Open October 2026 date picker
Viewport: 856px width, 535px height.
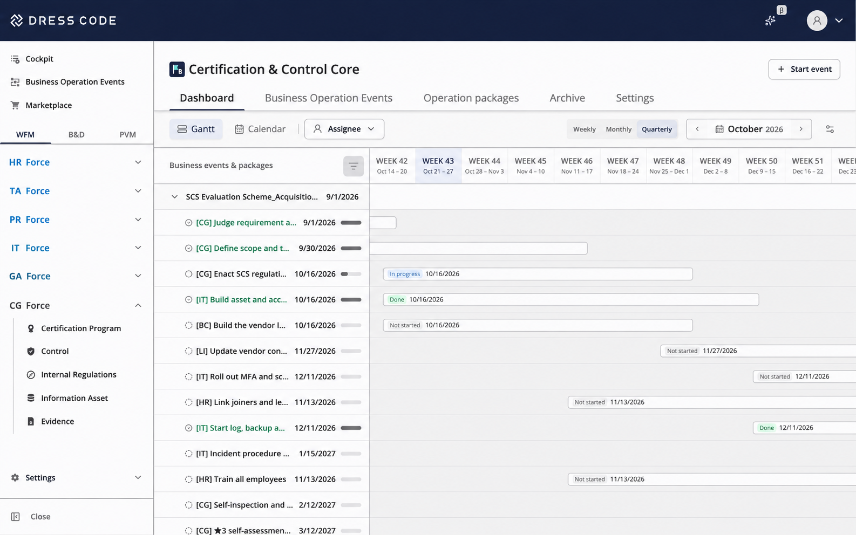coord(749,129)
